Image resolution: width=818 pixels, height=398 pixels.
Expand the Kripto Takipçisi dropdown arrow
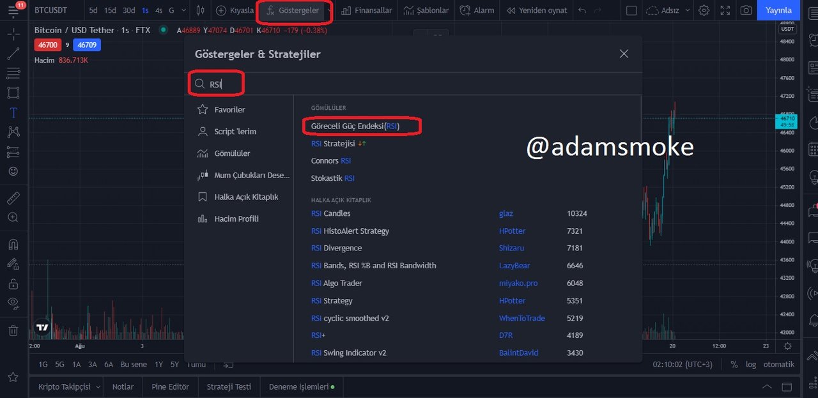98,387
